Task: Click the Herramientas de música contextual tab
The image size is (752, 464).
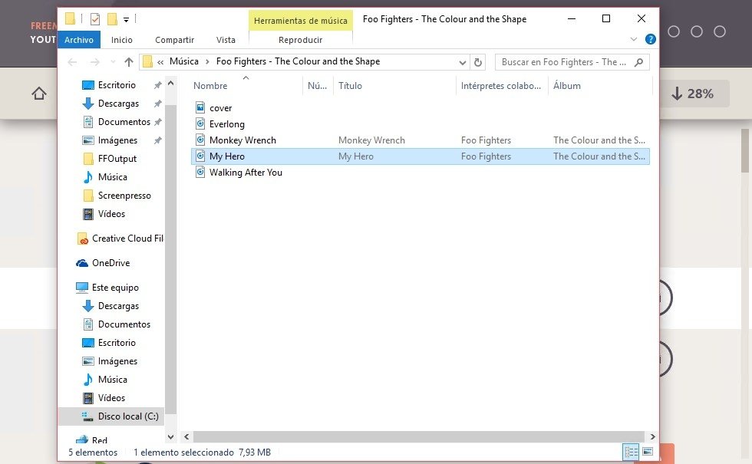Action: coord(301,21)
